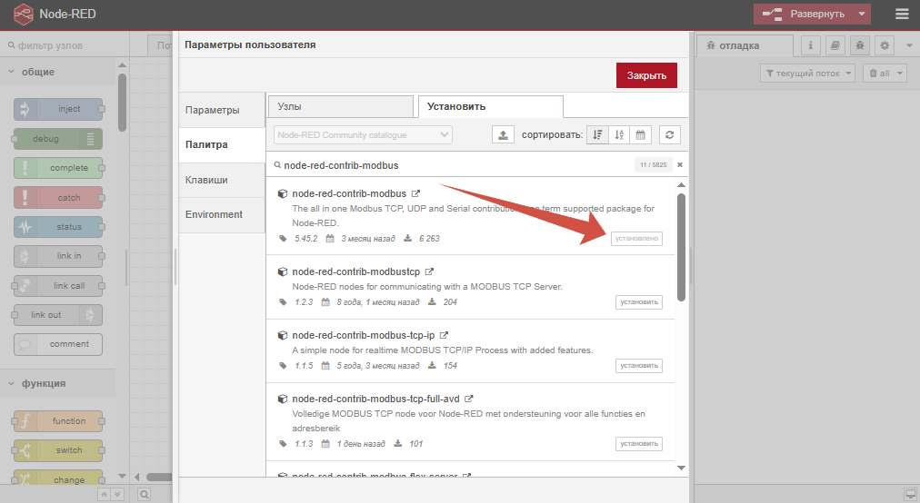Viewport: 920px width, 503px height.
Task: Open the help book sidebar icon
Action: pyautogui.click(x=835, y=45)
